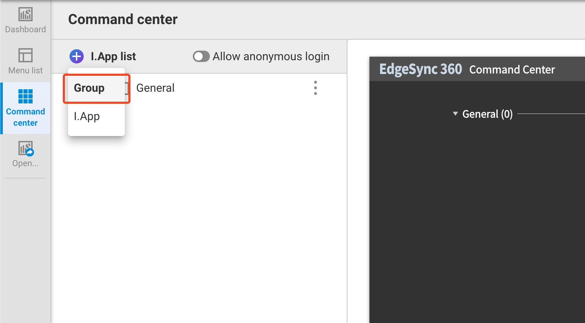Open the Command center section
Screen dimensions: 585x323
(x=25, y=108)
